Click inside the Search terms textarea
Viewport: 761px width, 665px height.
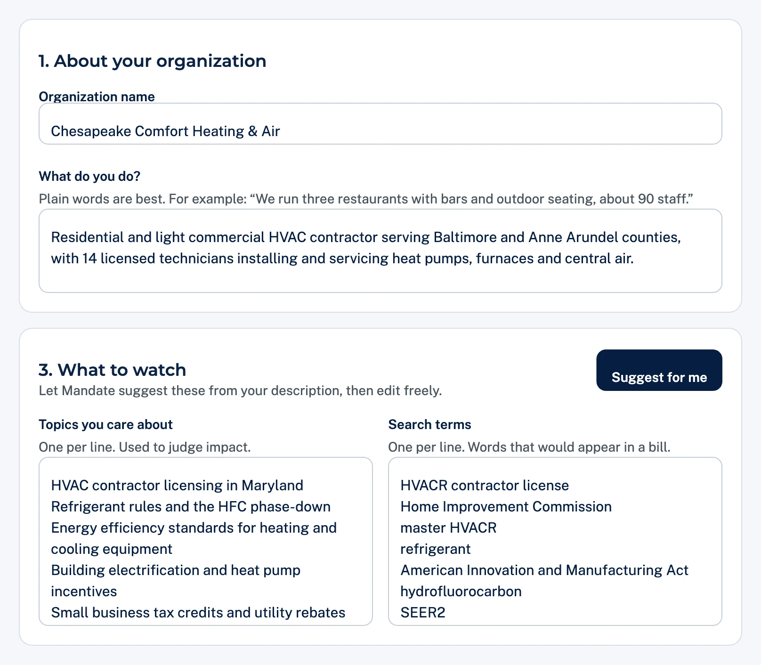[x=555, y=541]
